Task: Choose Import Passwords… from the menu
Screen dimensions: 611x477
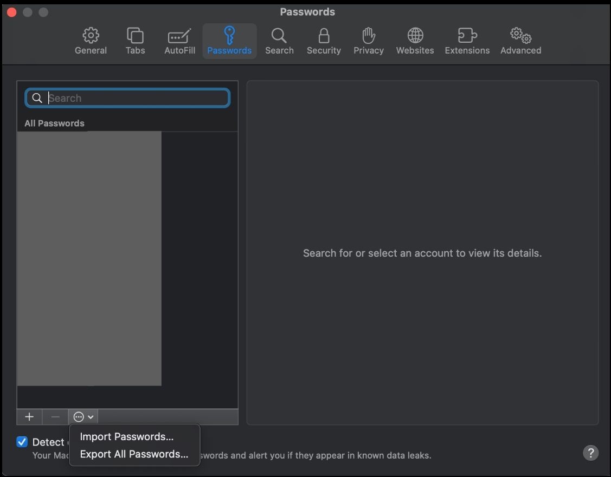Action: (127, 436)
